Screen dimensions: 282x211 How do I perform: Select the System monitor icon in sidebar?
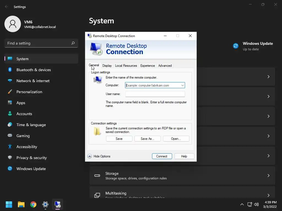pos(10,59)
